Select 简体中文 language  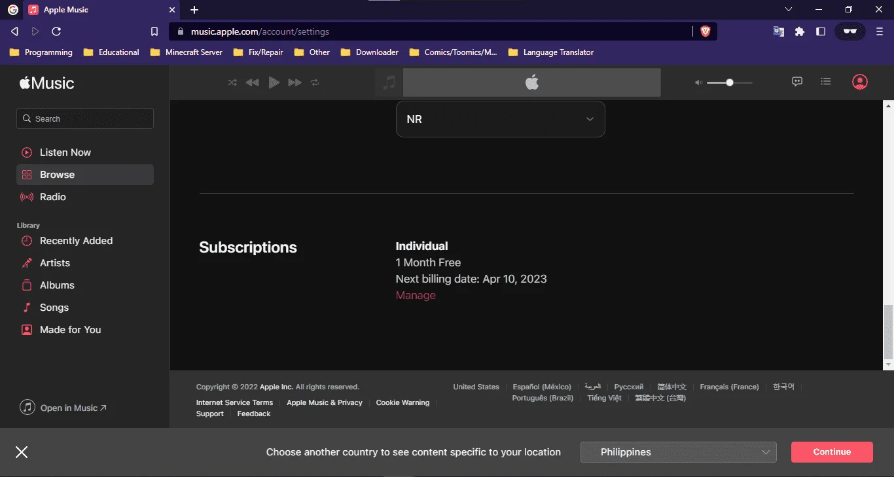[671, 387]
